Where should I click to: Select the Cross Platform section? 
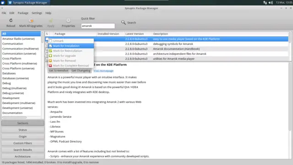(21, 59)
